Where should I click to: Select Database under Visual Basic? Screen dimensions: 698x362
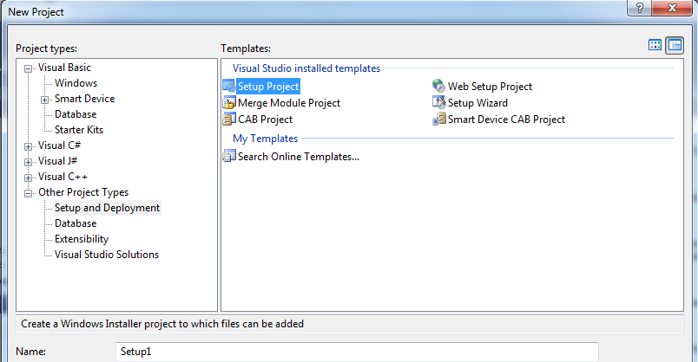(76, 114)
